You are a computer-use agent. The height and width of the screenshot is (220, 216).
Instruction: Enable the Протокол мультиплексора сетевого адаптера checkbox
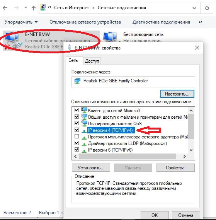click(77, 136)
